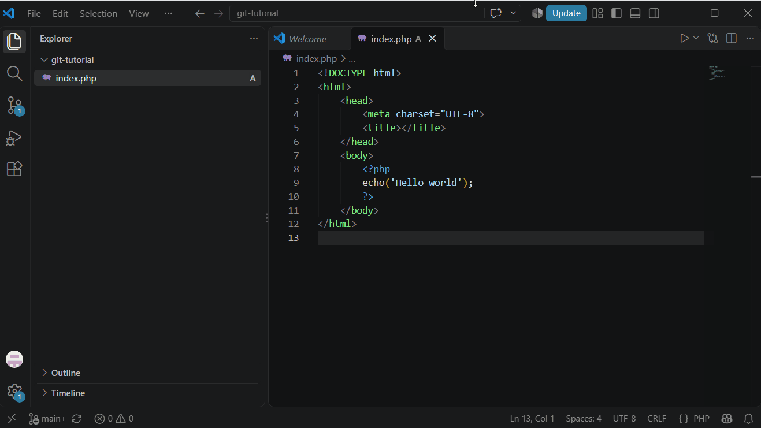Open the Manage gear menu
Screen dimensions: 761x428
[14, 392]
